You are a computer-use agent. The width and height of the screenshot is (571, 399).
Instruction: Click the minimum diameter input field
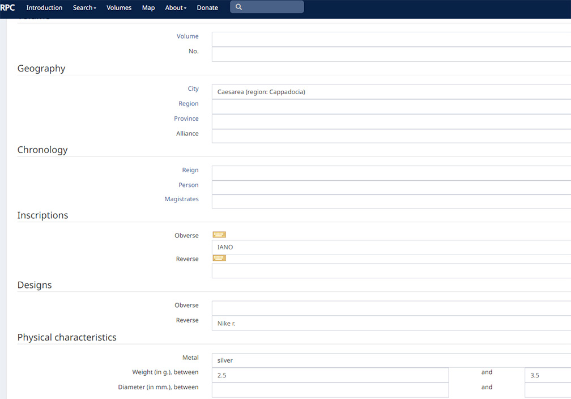tap(330, 390)
